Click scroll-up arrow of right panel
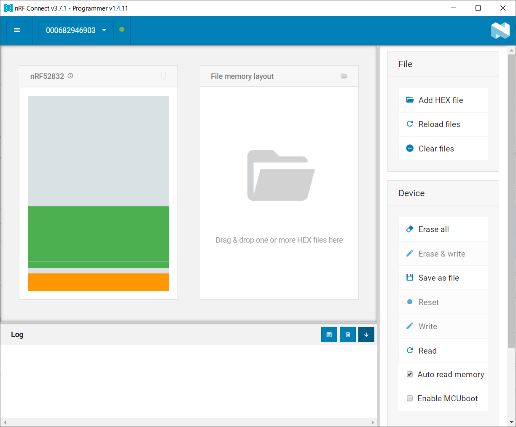 point(512,50)
